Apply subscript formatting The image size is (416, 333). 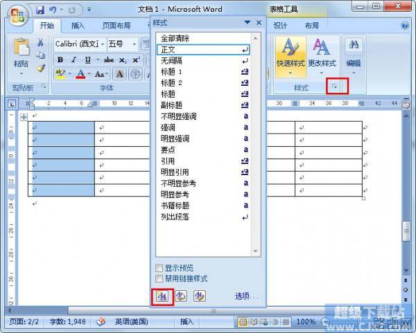(x=123, y=60)
